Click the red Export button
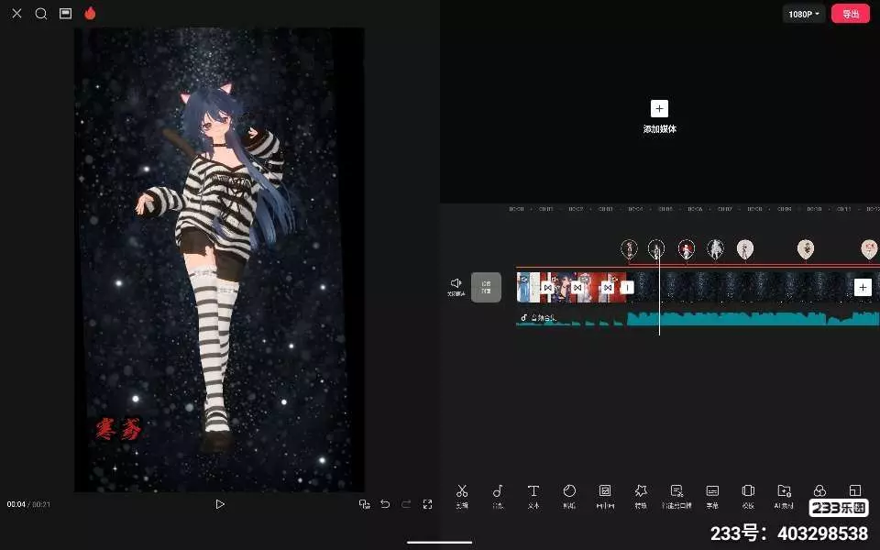The image size is (880, 550). (850, 14)
